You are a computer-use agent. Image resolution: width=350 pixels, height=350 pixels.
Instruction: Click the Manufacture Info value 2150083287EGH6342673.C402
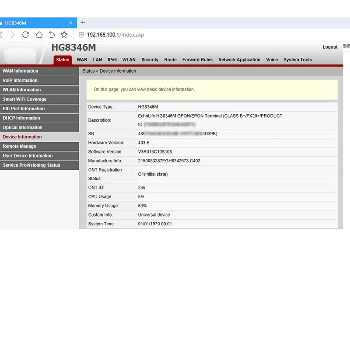click(169, 161)
